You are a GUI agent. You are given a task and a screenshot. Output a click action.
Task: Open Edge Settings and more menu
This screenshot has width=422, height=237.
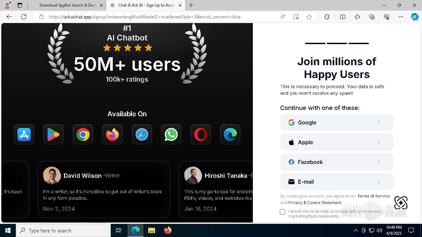tap(401, 17)
